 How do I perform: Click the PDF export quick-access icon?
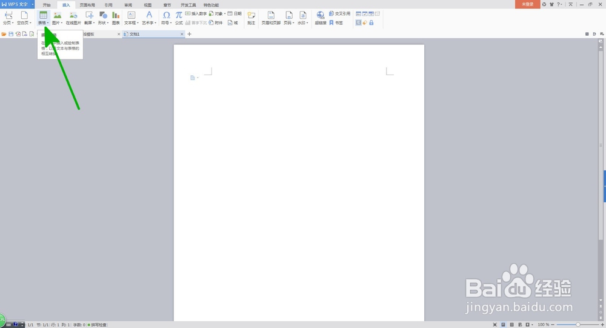tap(18, 34)
